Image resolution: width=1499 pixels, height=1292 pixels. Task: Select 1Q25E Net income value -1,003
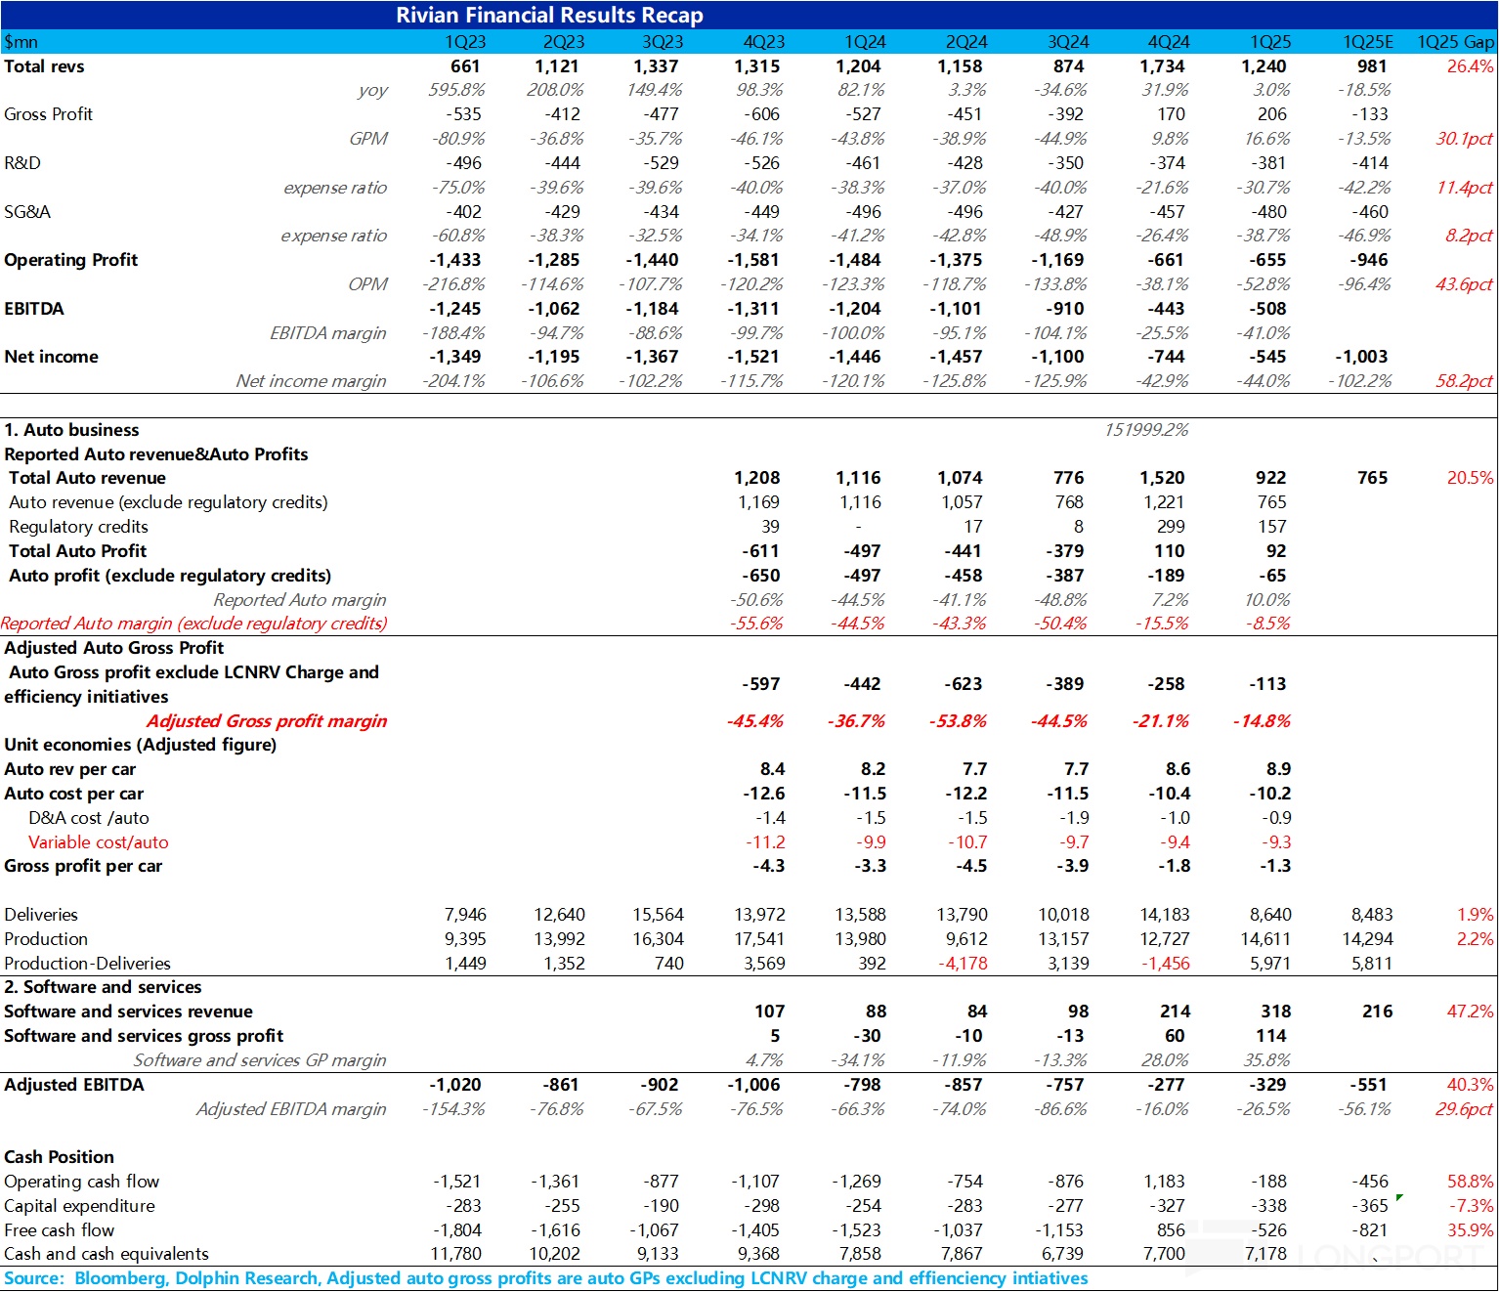point(1361,357)
